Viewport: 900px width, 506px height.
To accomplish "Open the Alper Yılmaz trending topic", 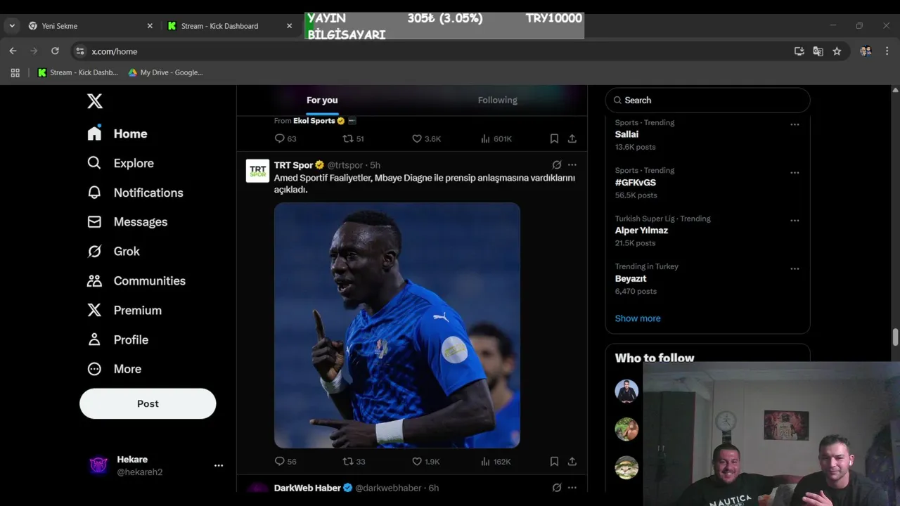I will 641,231.
